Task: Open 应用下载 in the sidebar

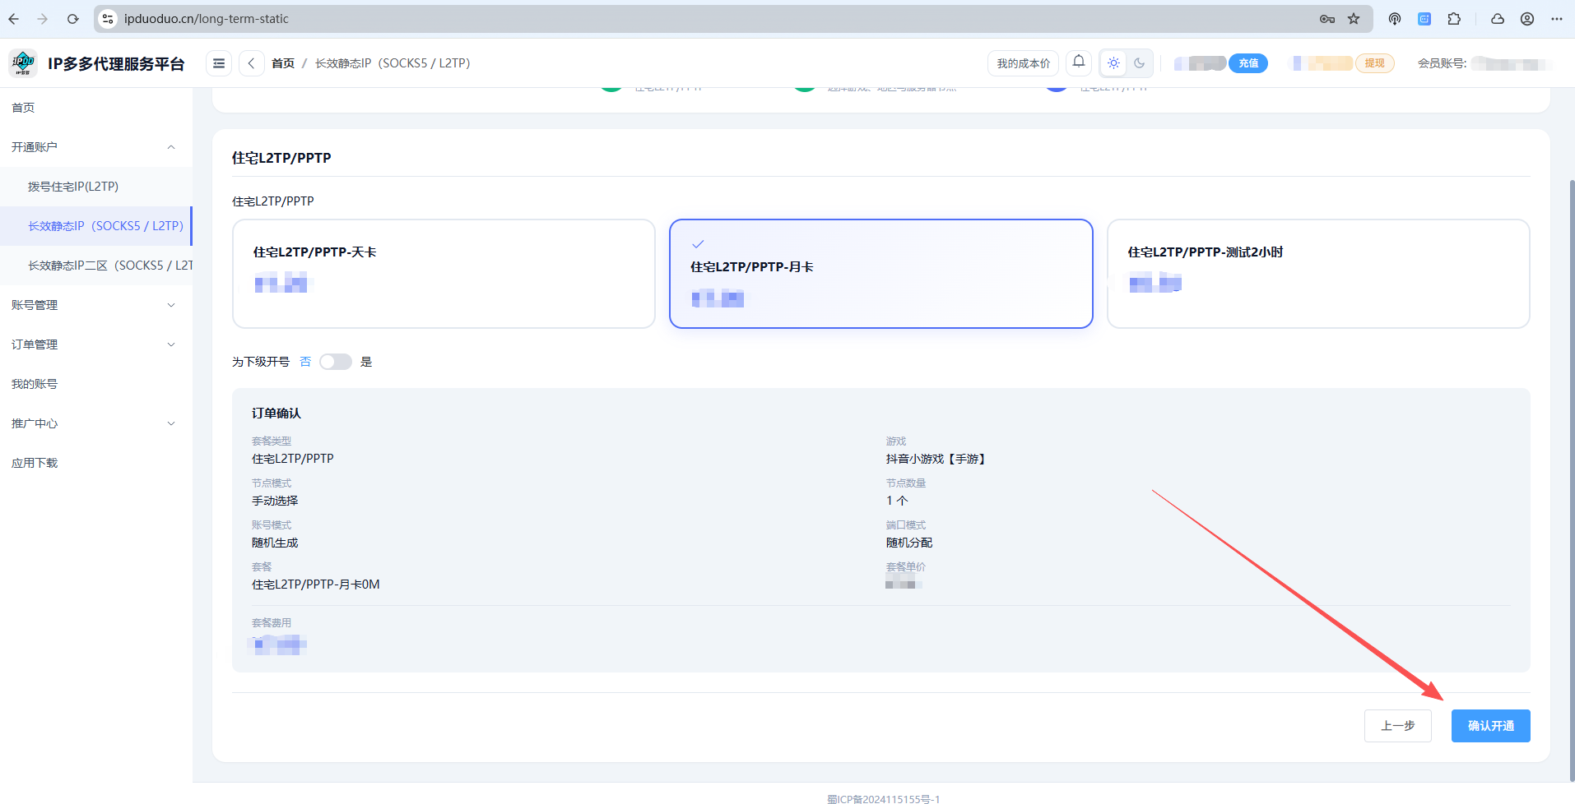Action: point(96,463)
